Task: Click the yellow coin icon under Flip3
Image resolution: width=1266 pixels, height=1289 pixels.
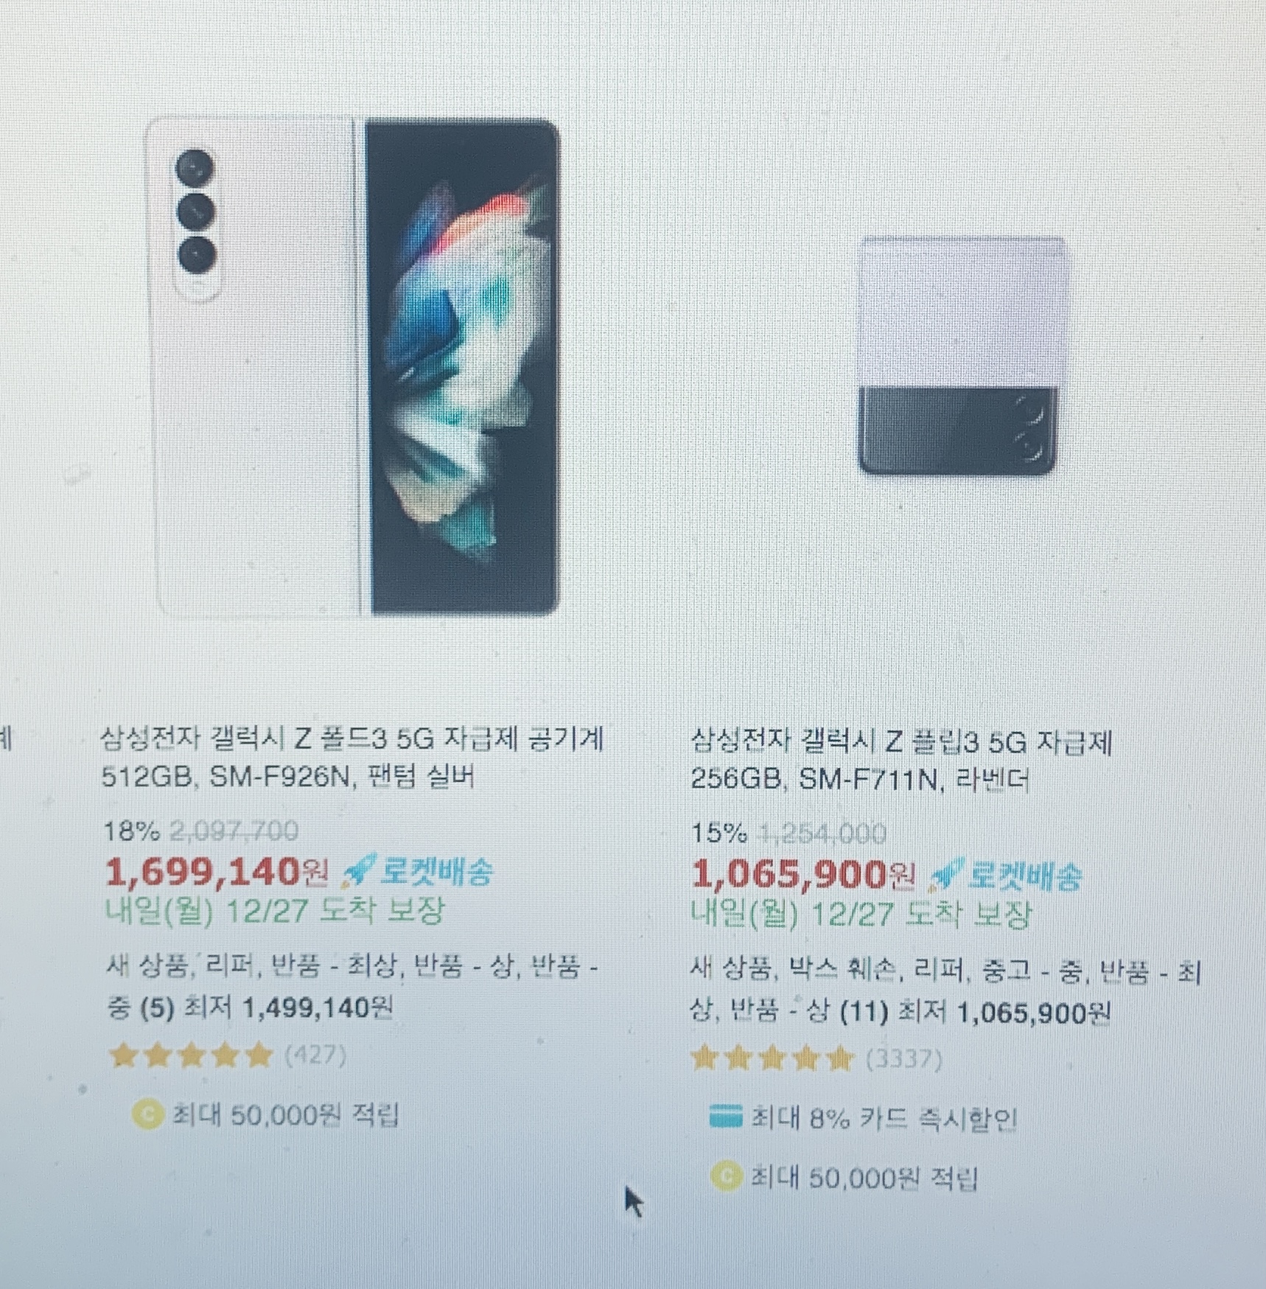Action: pyautogui.click(x=726, y=1176)
